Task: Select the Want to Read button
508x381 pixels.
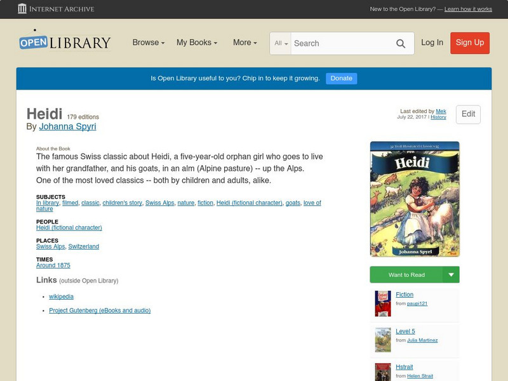Action: 406,274
